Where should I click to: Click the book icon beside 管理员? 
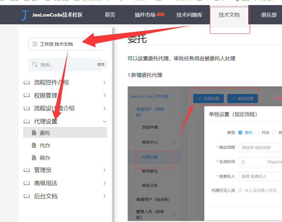[x=27, y=170]
